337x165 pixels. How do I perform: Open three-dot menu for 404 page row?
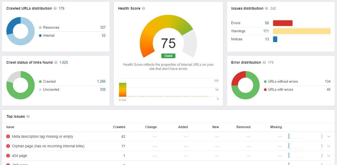tap(322, 156)
